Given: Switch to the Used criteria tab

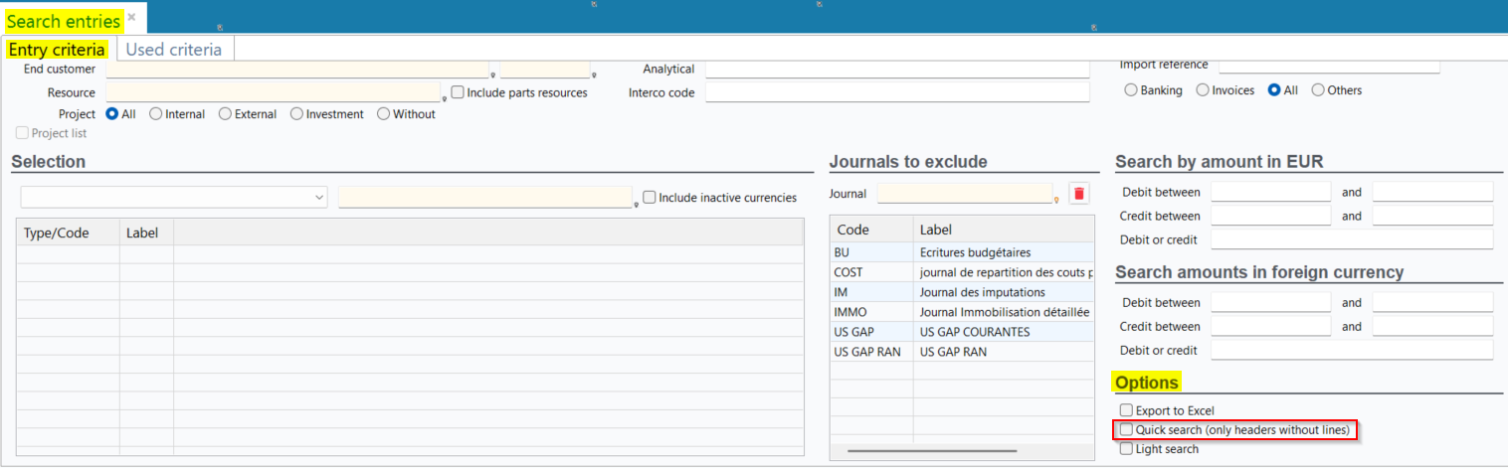Looking at the screenshot, I should (175, 49).
